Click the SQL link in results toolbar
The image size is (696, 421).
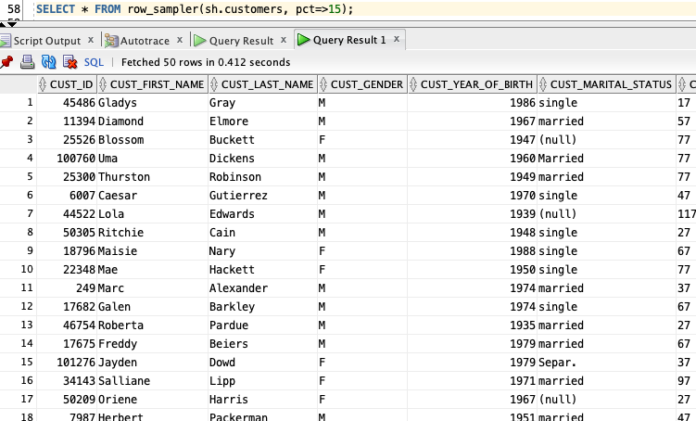coord(94,62)
